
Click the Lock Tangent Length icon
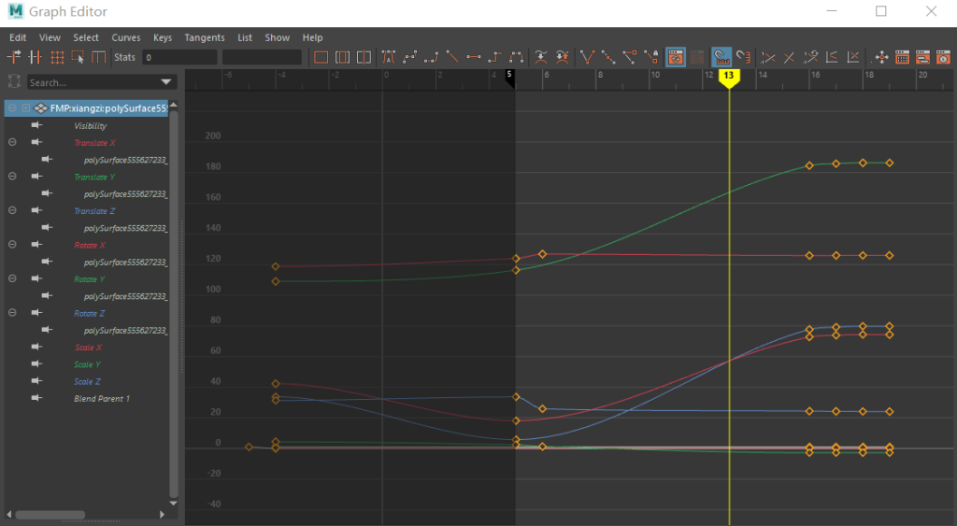click(651, 57)
